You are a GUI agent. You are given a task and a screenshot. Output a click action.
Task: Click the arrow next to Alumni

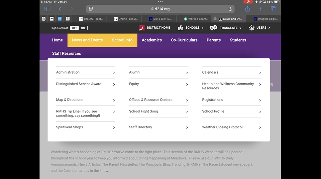click(187, 73)
